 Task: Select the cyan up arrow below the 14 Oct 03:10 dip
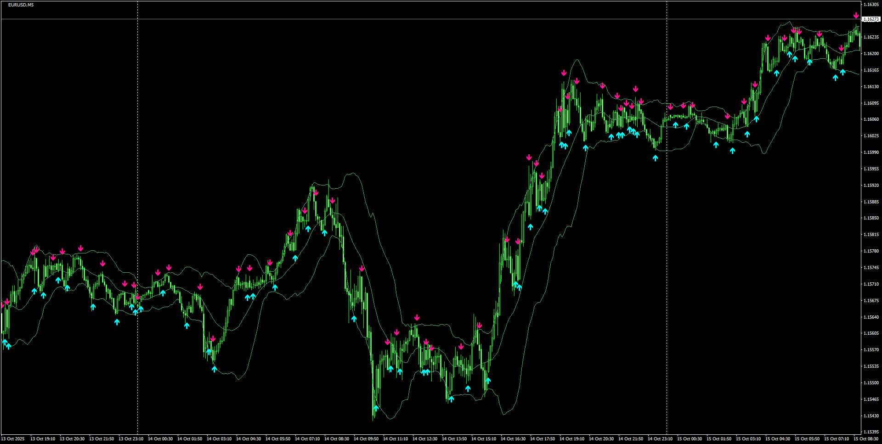point(215,368)
